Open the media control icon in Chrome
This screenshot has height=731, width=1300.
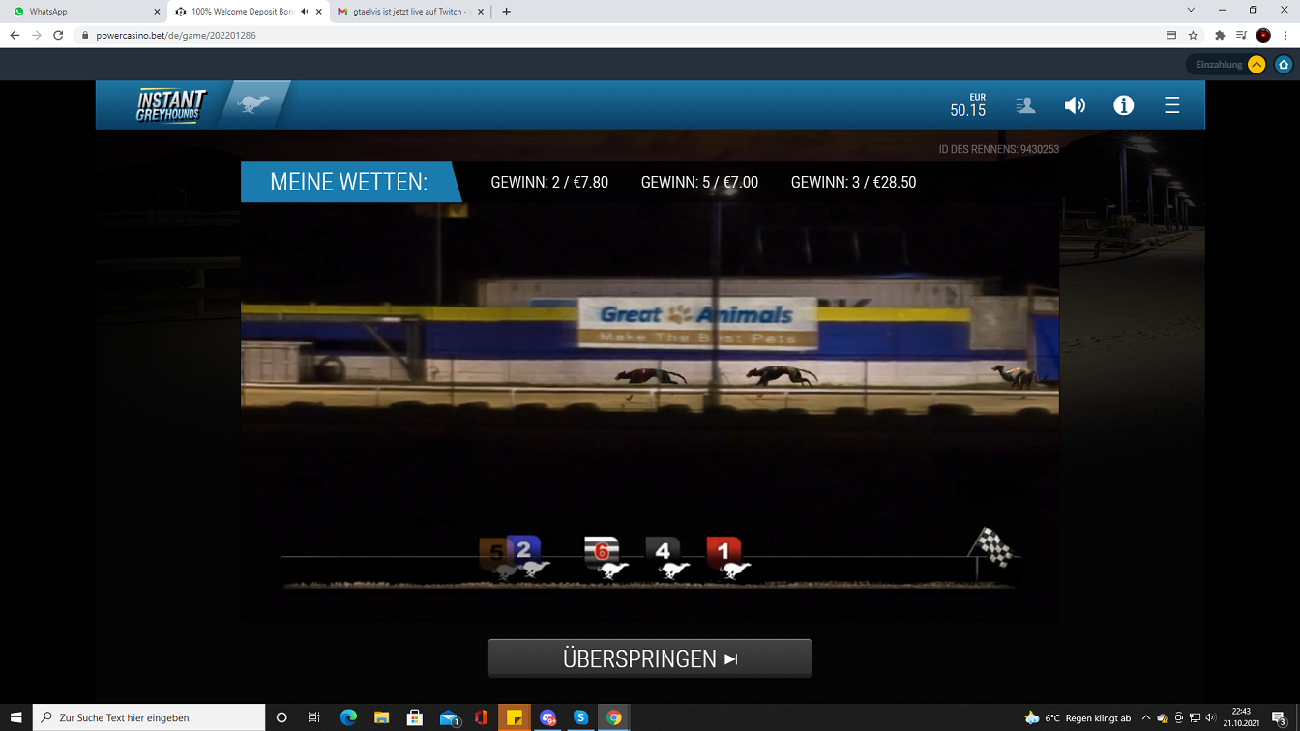pos(1241,35)
